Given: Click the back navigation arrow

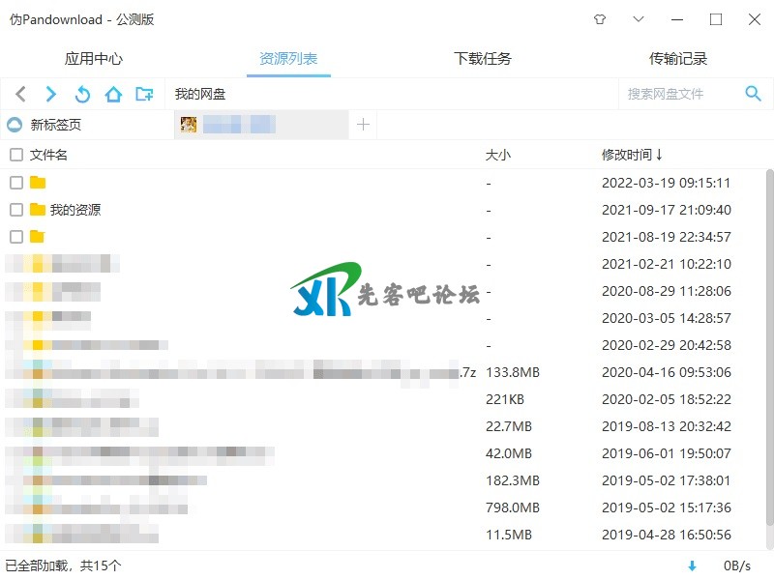Looking at the screenshot, I should point(21,94).
